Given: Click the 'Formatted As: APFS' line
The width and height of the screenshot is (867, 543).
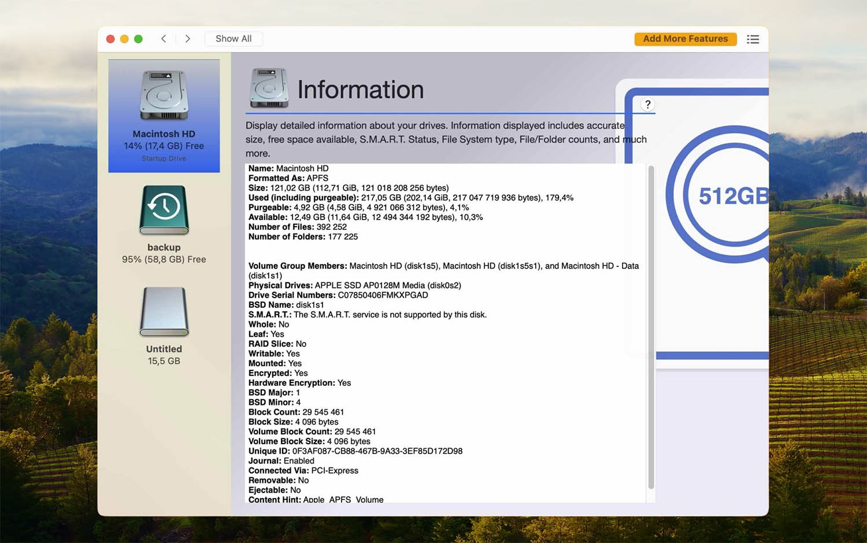Looking at the screenshot, I should pyautogui.click(x=288, y=178).
